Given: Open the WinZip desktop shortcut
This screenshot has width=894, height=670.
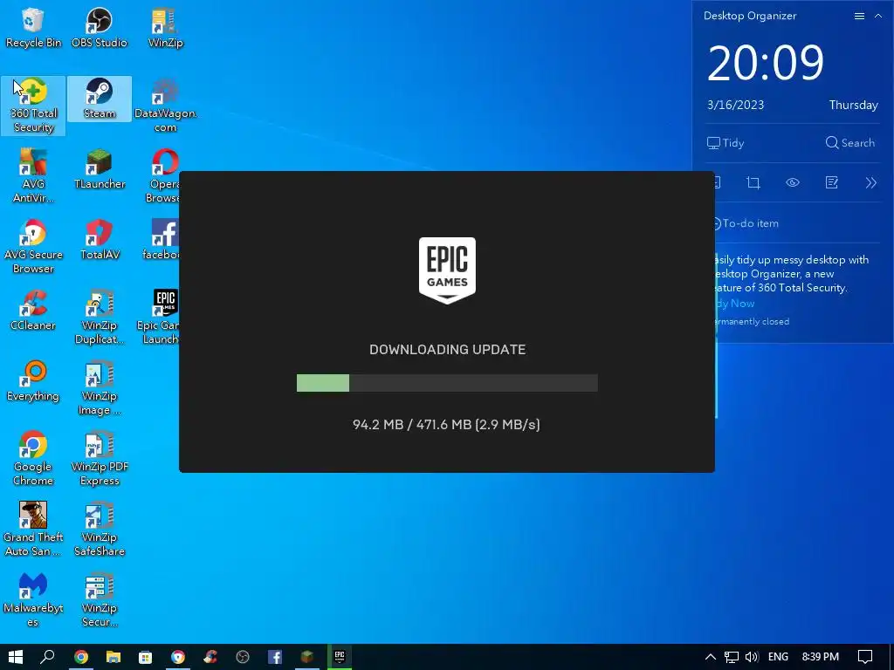Looking at the screenshot, I should pyautogui.click(x=165, y=27).
